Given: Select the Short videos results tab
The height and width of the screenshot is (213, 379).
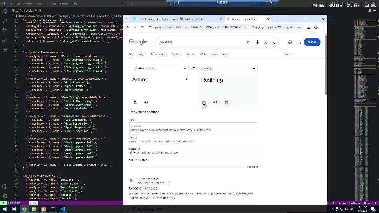Looking at the screenshot, I should (159, 54).
